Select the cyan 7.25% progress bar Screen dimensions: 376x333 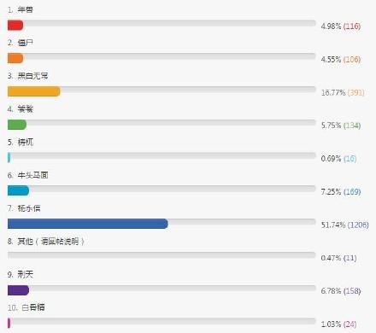click(x=18, y=190)
